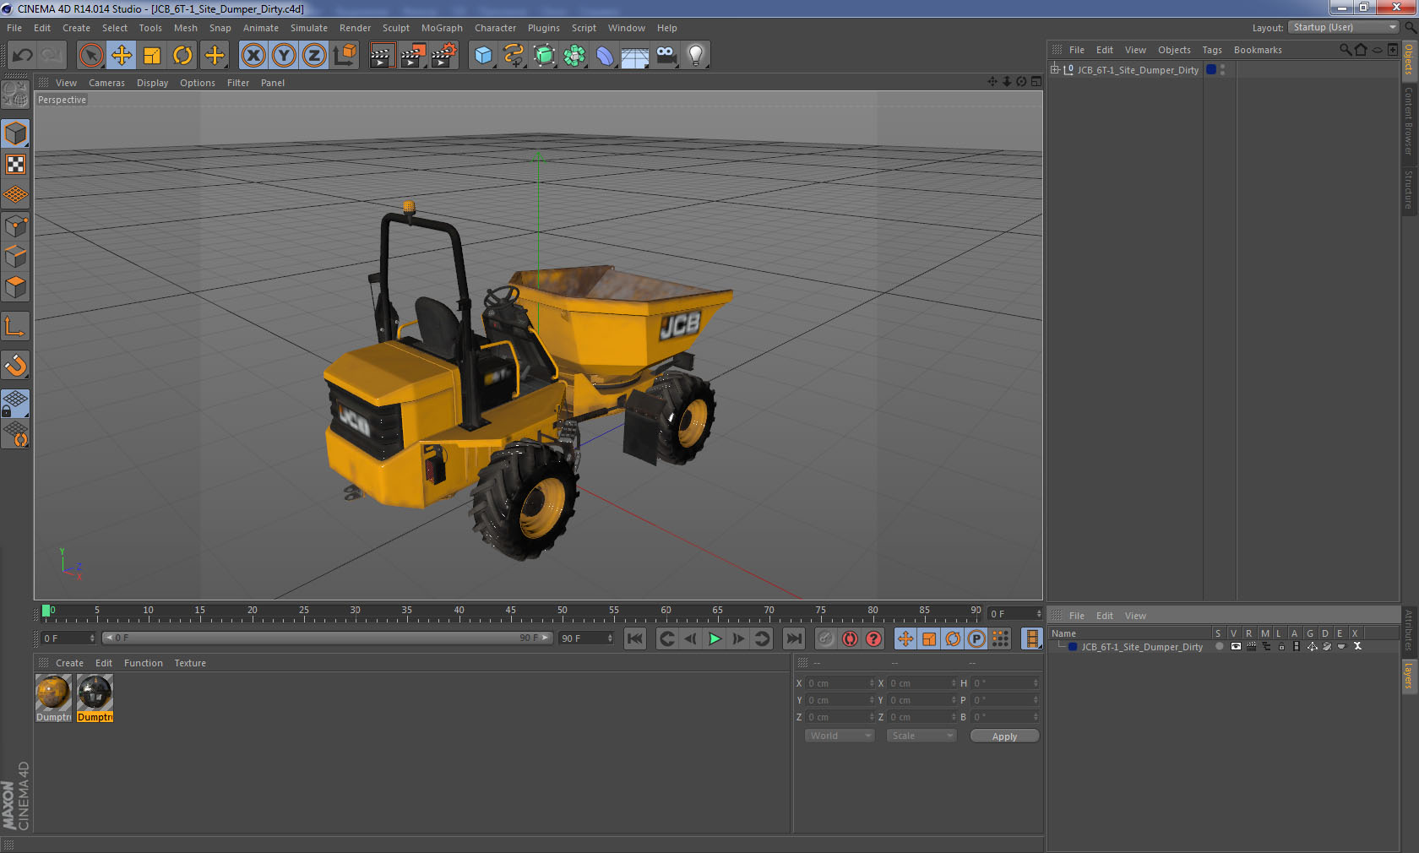Click frame 45 on the timeline
This screenshot has height=853, width=1419.
pos(510,611)
